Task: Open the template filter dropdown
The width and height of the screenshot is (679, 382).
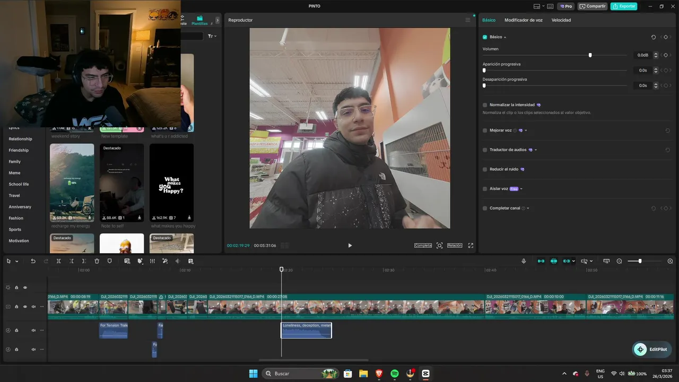Action: click(212, 36)
